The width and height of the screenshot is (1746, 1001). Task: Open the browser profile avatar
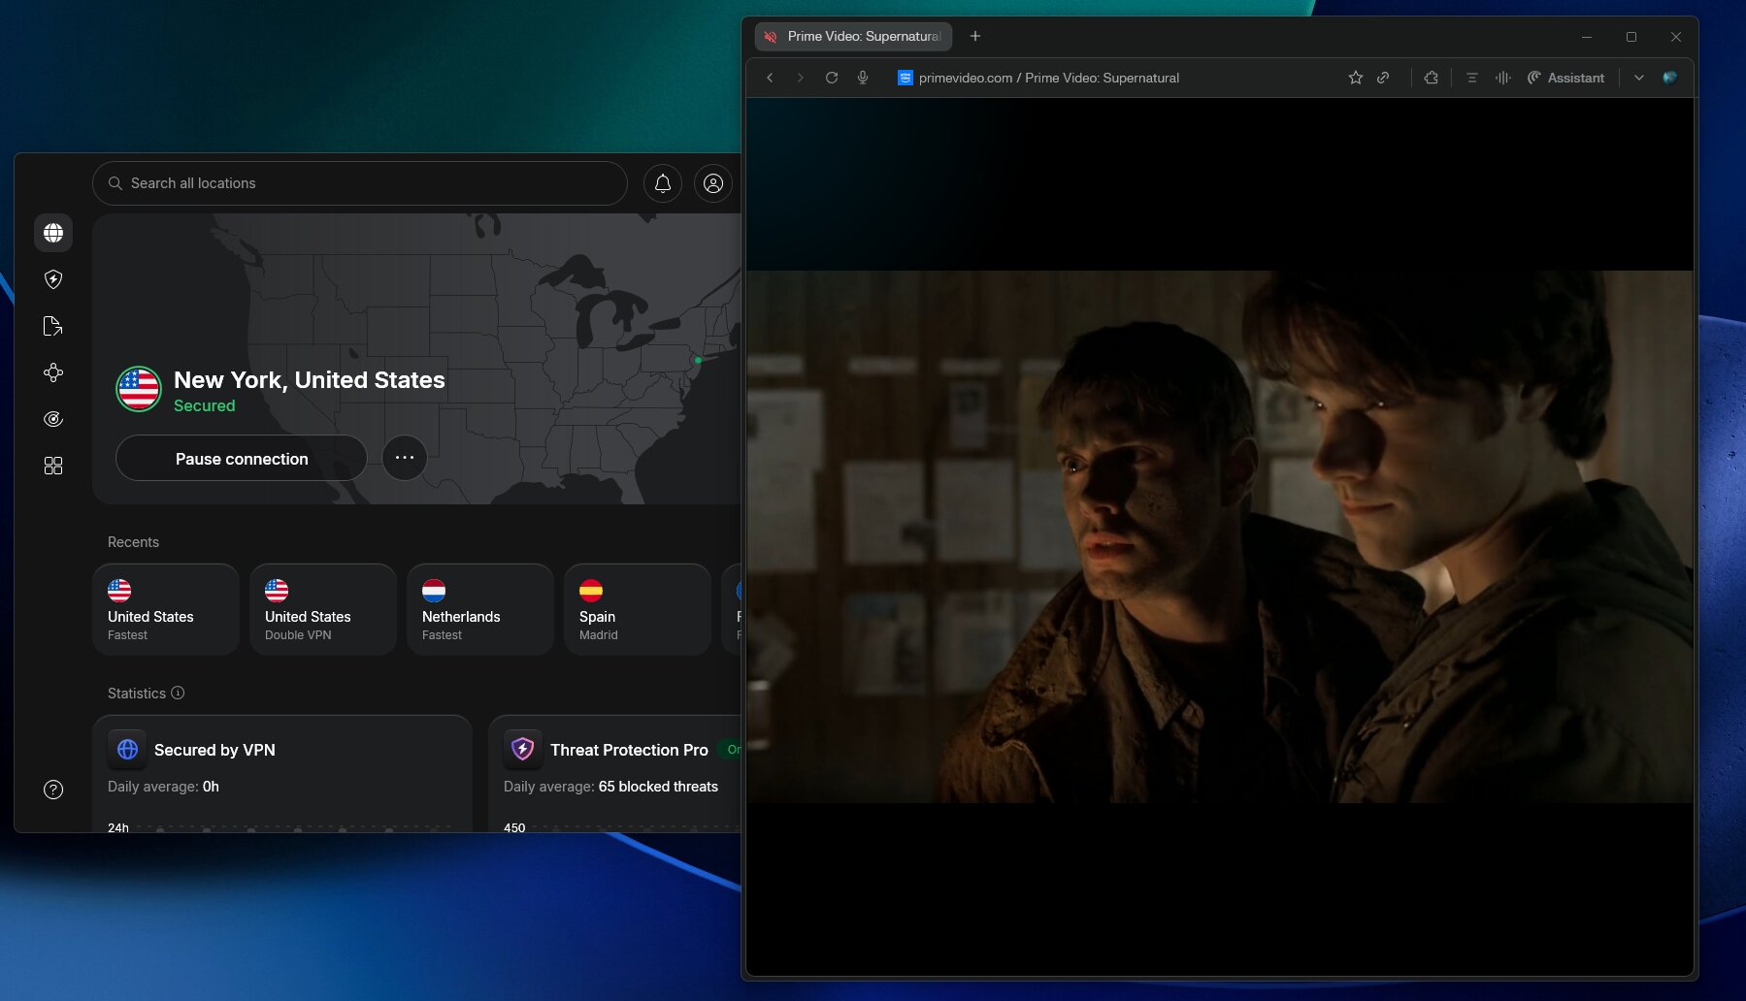pos(1670,78)
